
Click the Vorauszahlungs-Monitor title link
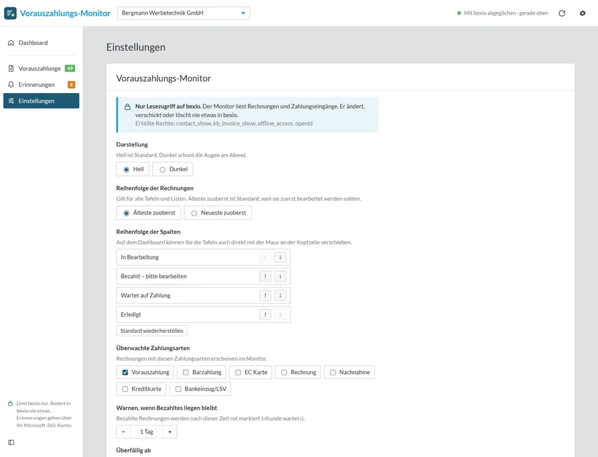coord(65,13)
